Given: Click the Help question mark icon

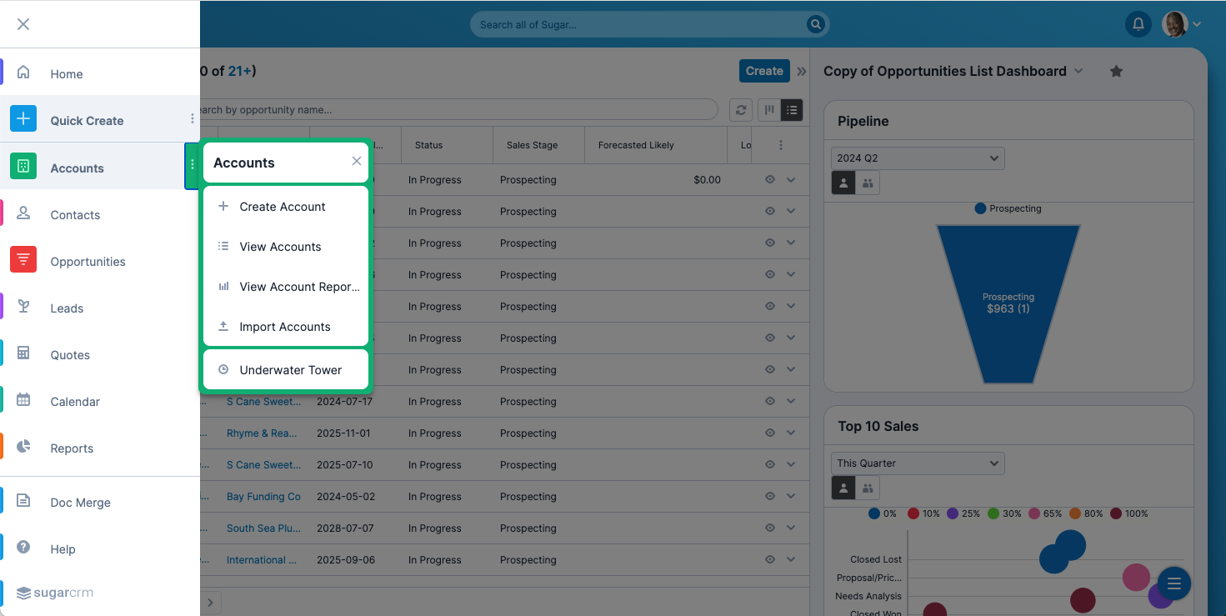Looking at the screenshot, I should 23,548.
